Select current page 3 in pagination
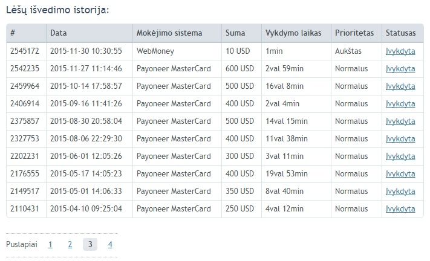 coord(90,244)
